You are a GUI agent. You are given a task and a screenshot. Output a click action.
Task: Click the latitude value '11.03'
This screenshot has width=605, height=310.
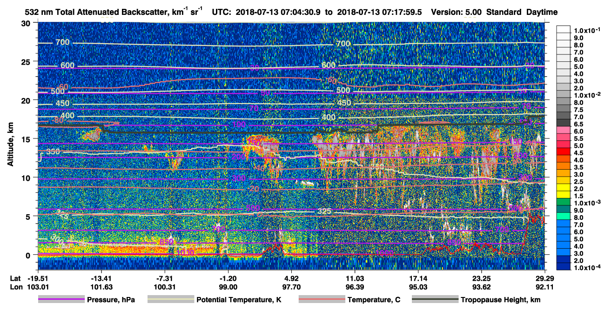point(355,278)
